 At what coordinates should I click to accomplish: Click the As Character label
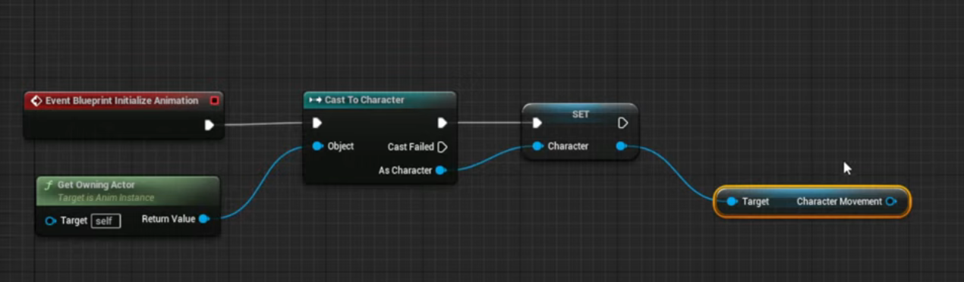[x=405, y=171]
